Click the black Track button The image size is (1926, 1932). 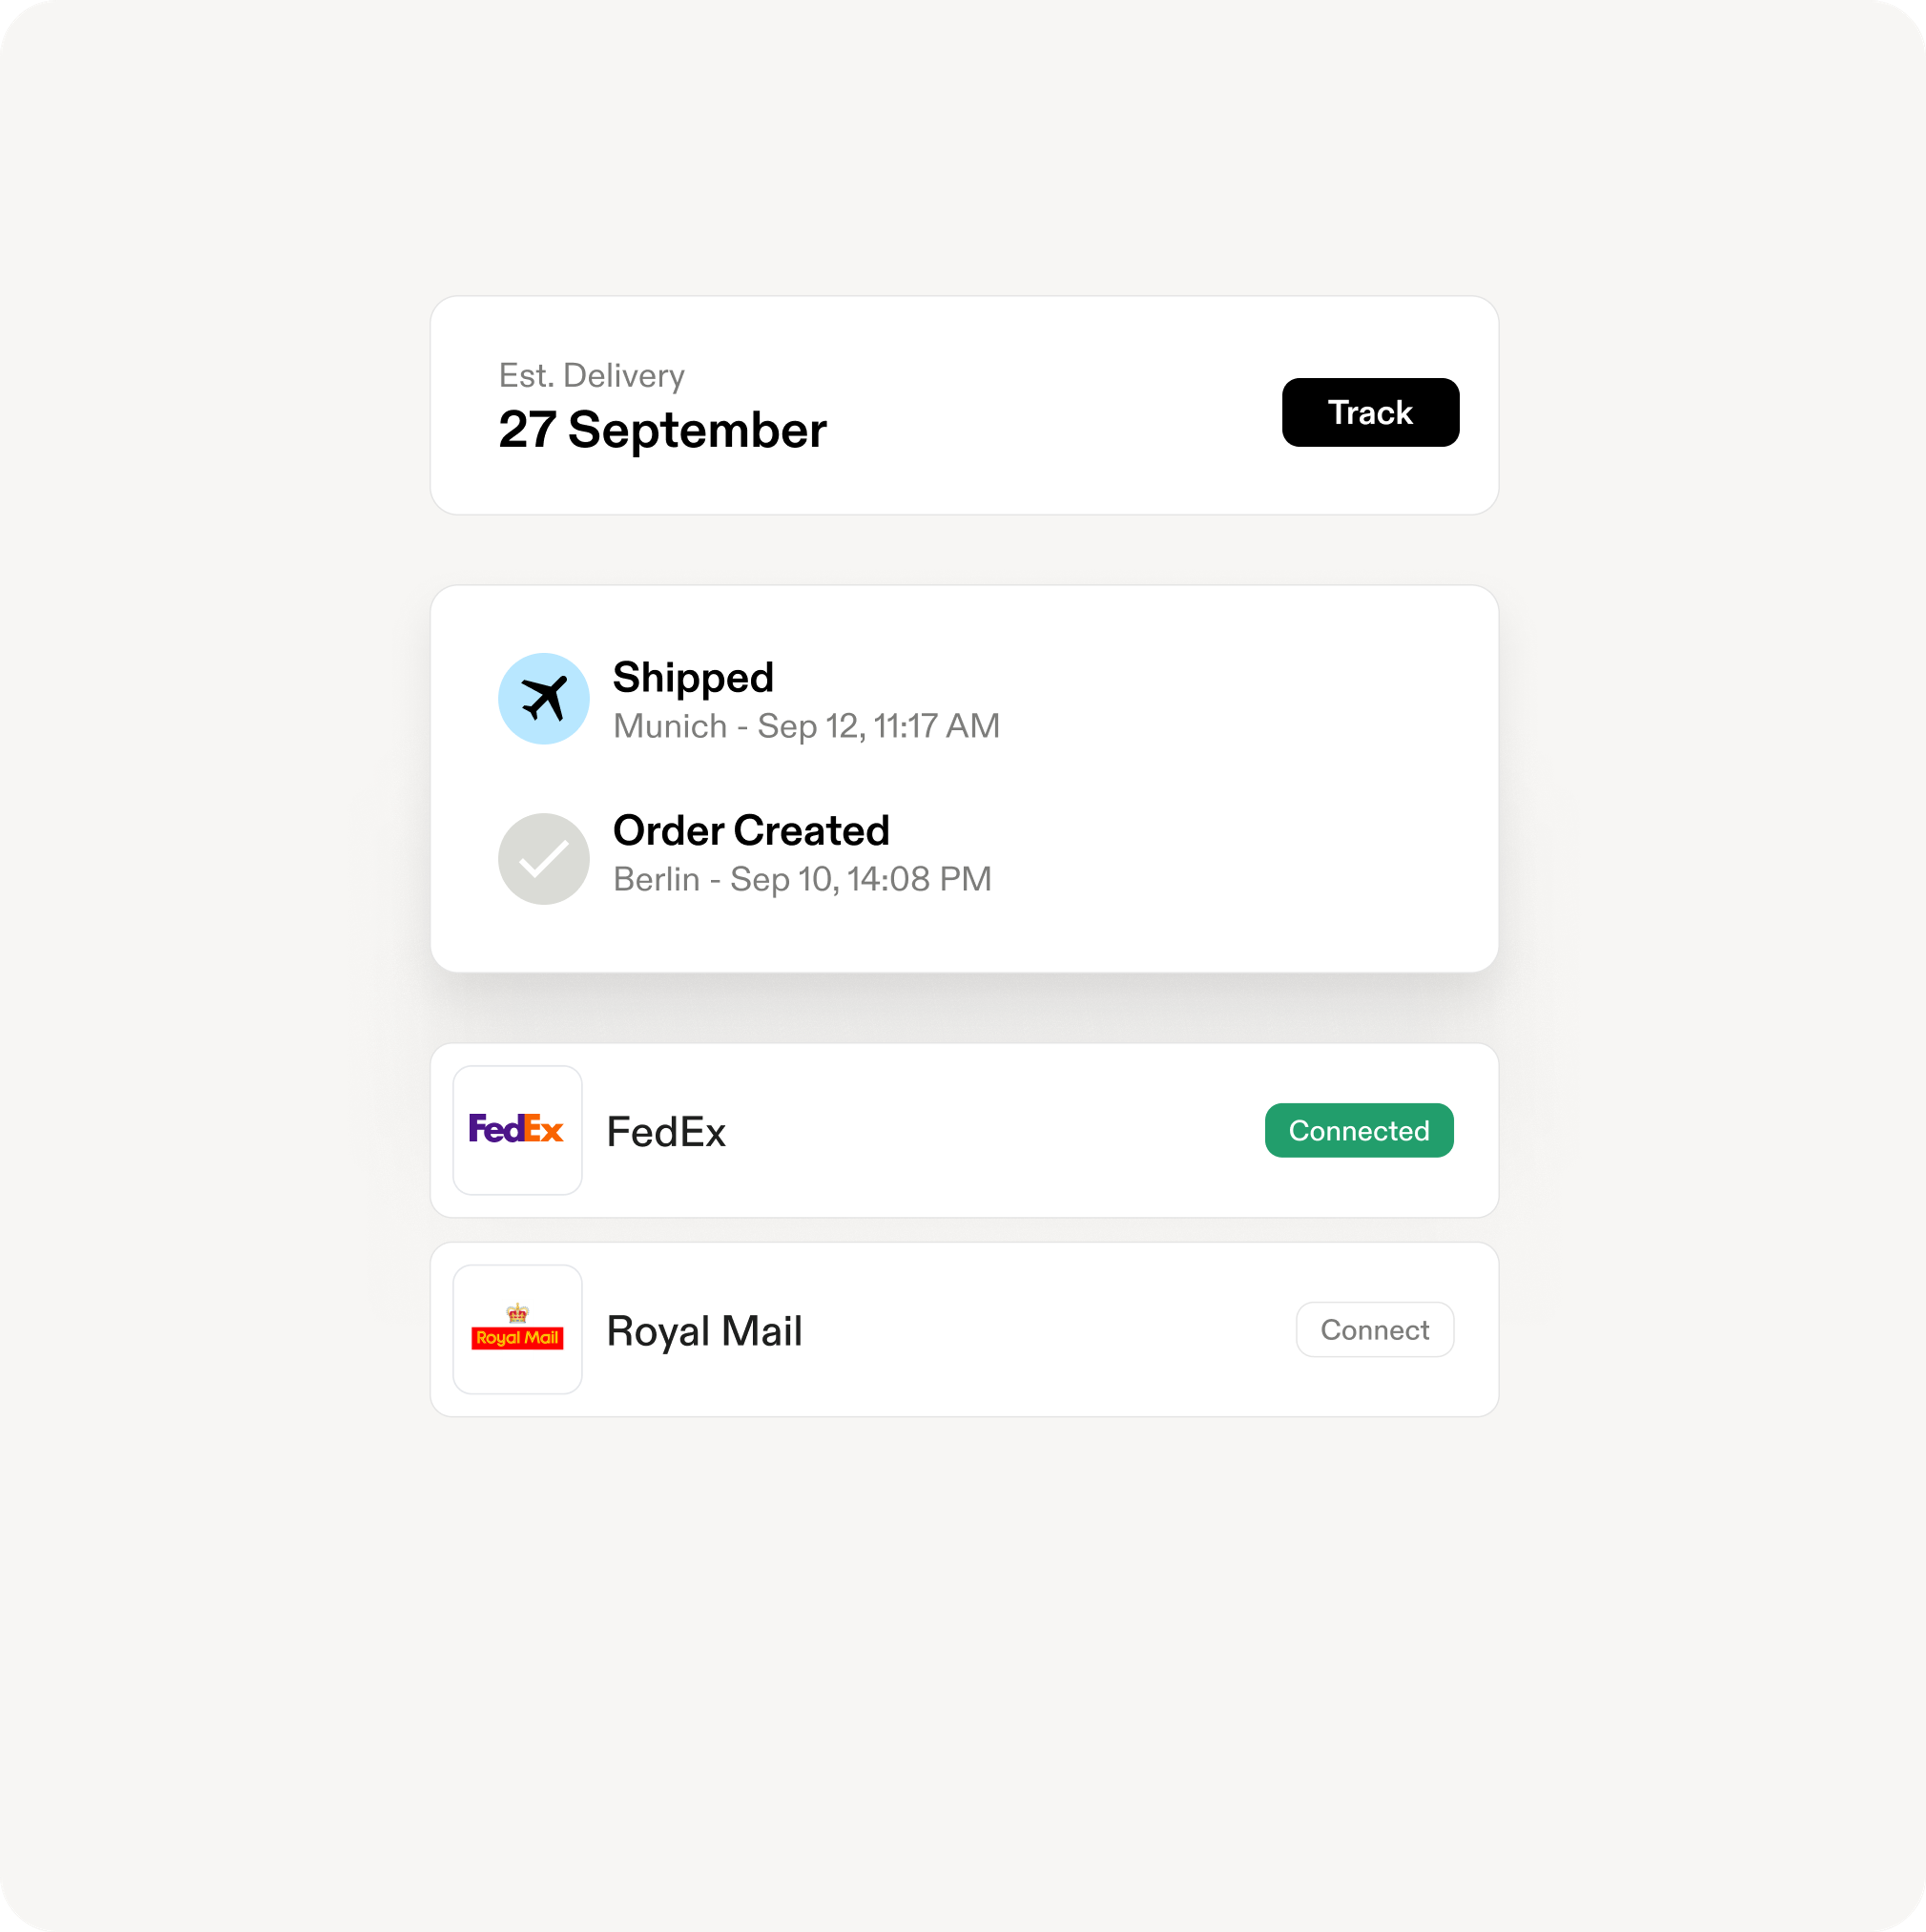pyautogui.click(x=1370, y=412)
